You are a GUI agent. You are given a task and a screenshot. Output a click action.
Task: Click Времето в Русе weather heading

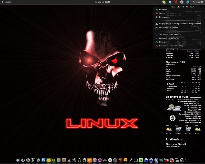click(178, 97)
